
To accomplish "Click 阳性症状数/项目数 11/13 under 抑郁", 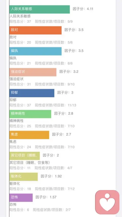I will coord(55,105).
